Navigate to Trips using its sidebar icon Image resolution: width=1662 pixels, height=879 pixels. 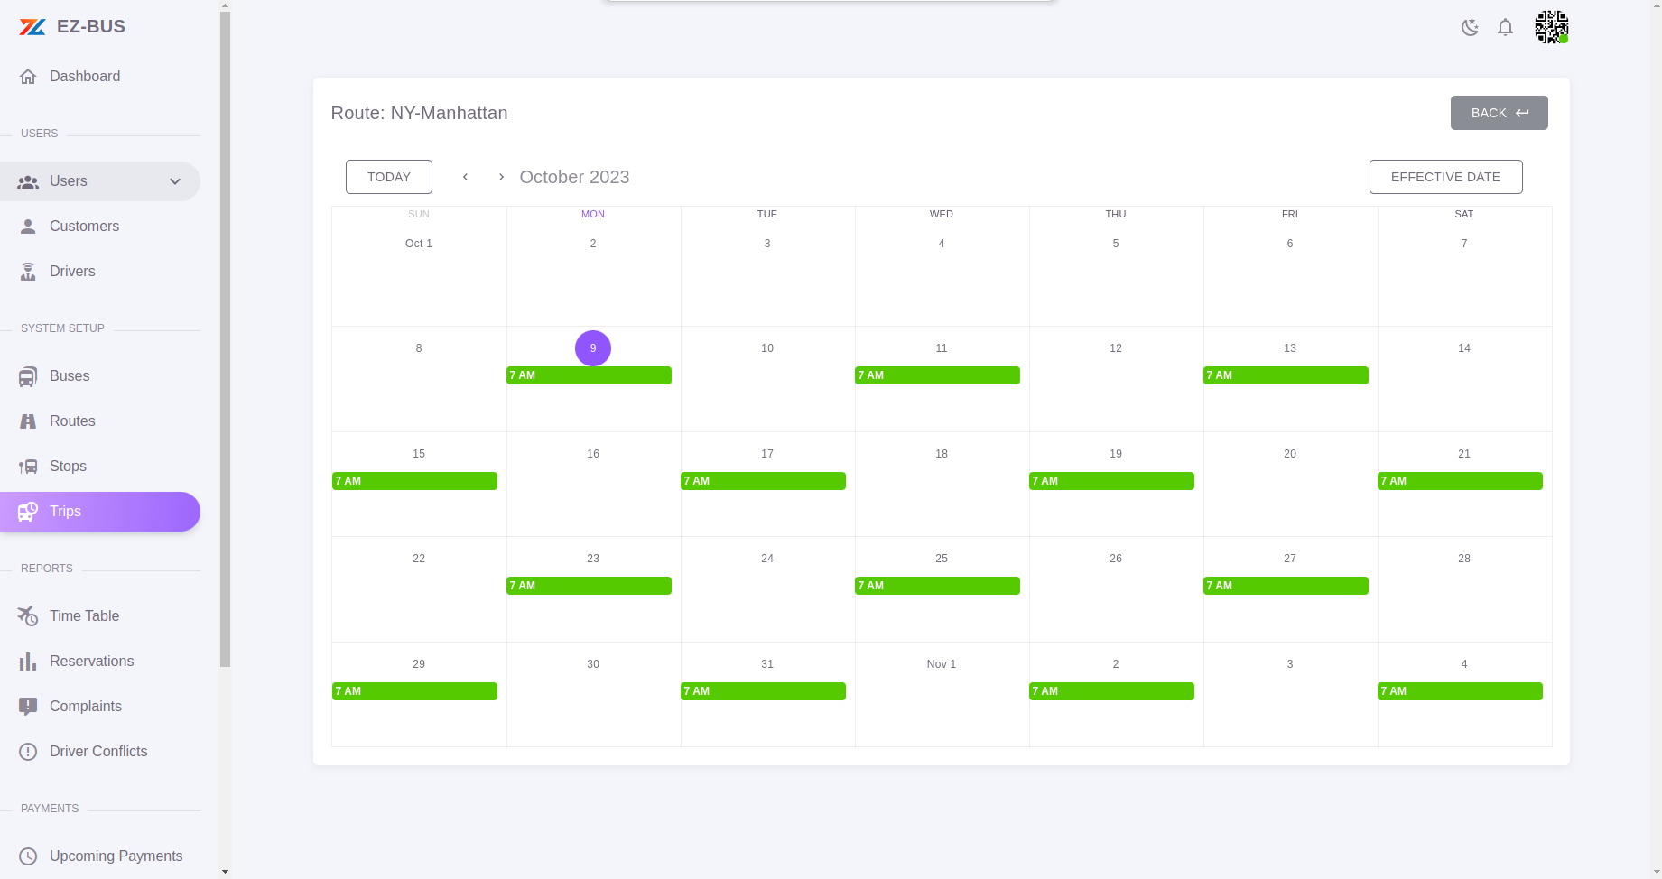(28, 511)
